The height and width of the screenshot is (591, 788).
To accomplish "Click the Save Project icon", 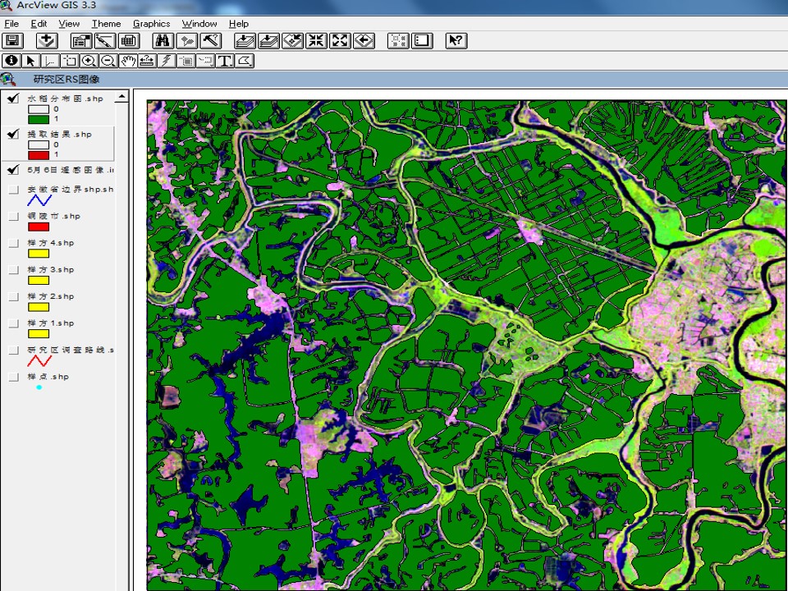I will 12,41.
